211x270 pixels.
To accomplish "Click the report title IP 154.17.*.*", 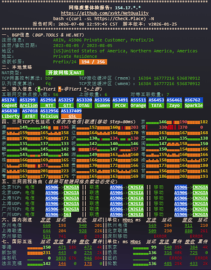I will pyautogui.click(x=128, y=8).
